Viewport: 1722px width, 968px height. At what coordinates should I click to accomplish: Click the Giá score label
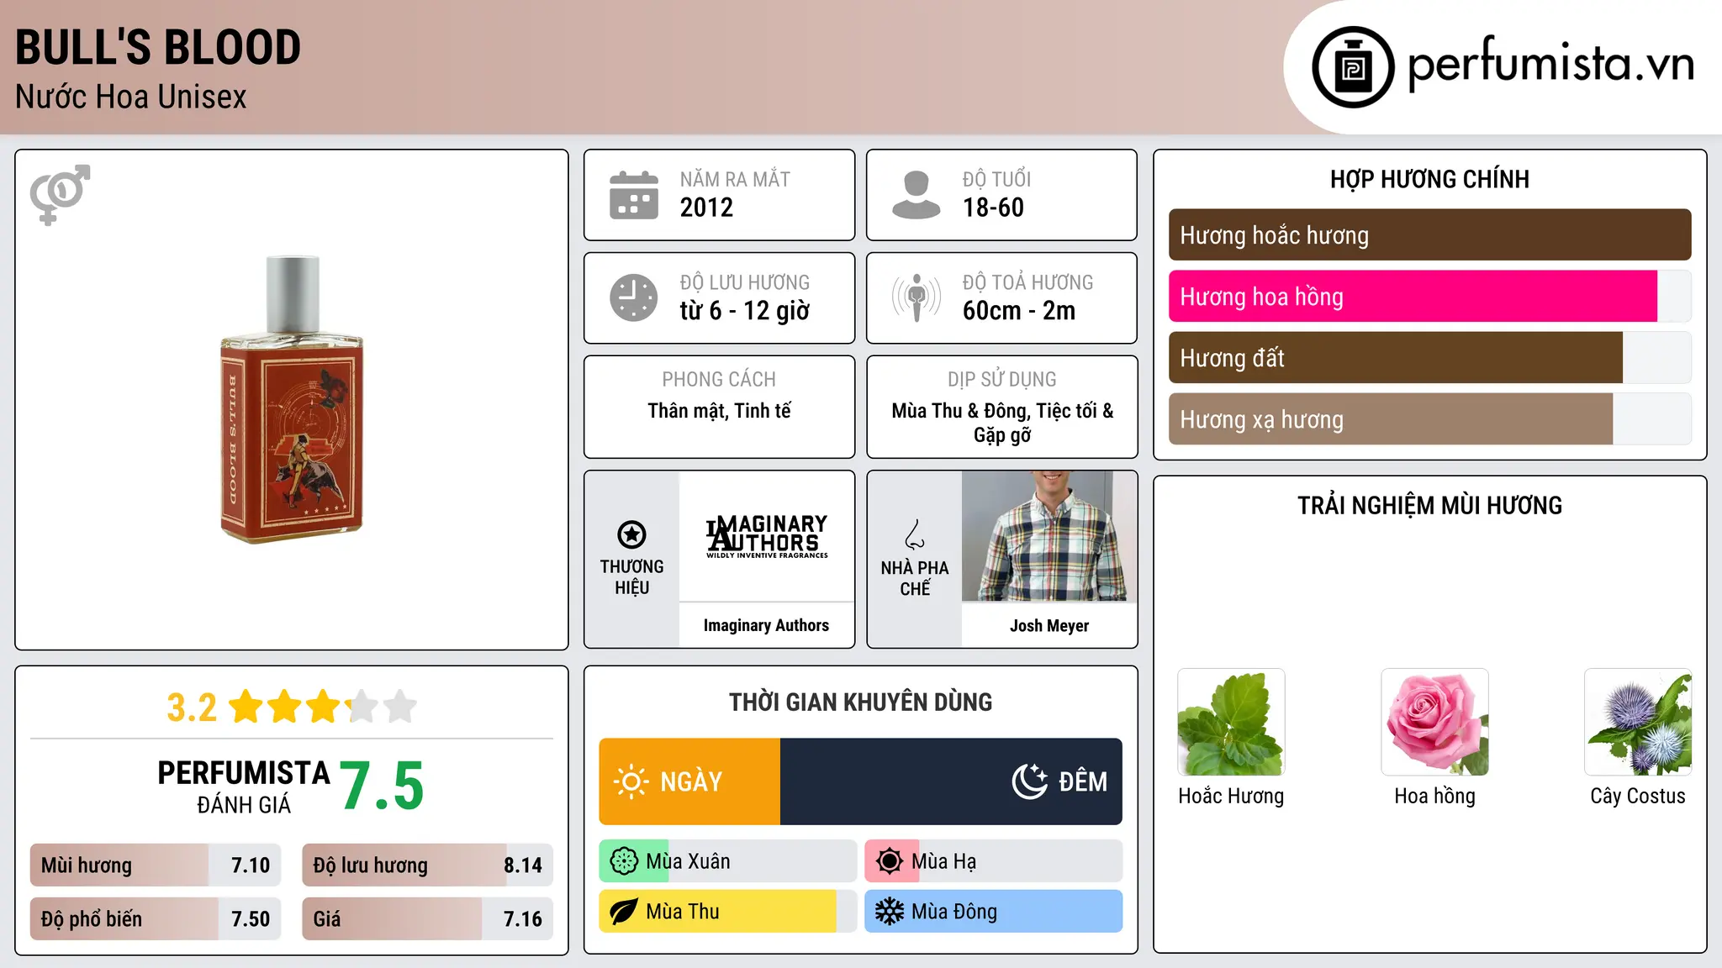click(327, 919)
